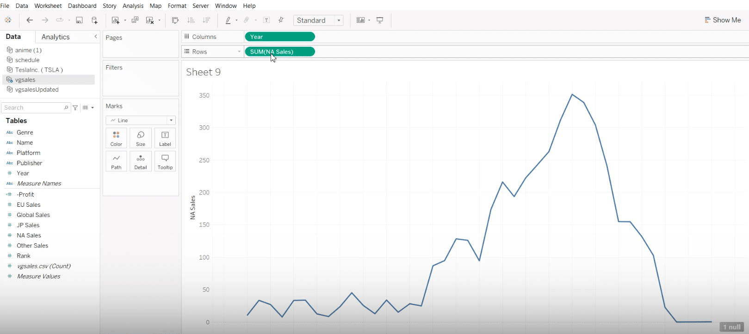
Task: Select the vgsalesUpdated data source
Action: (x=37, y=90)
